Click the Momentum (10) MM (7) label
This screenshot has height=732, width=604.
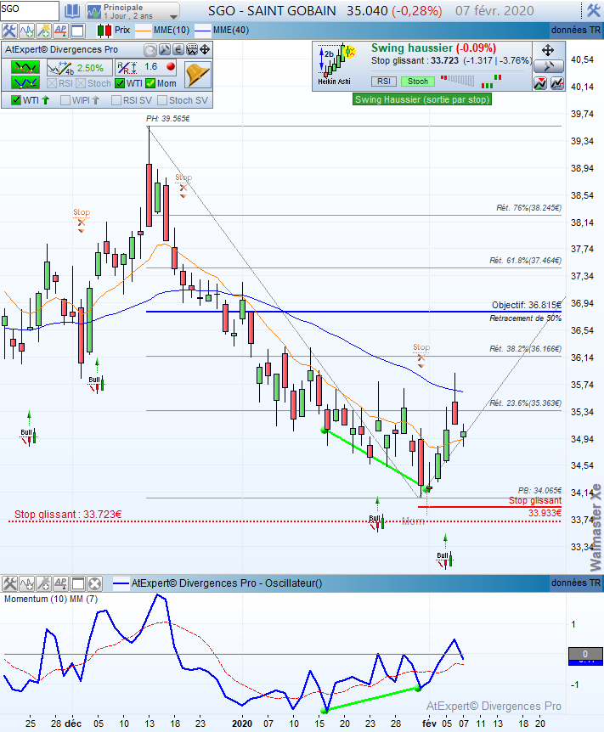(x=51, y=599)
